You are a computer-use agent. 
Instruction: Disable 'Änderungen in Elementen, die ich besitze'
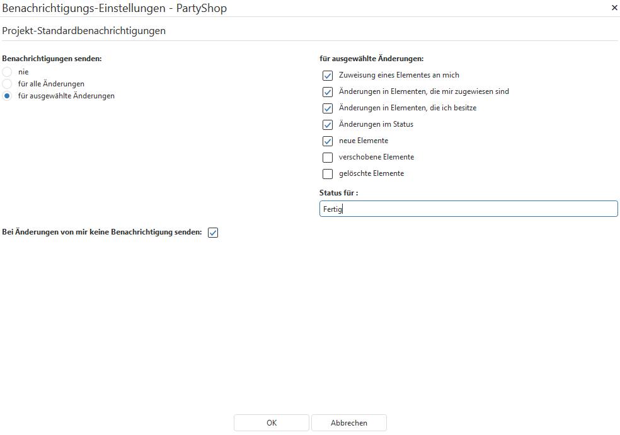[x=328, y=108]
